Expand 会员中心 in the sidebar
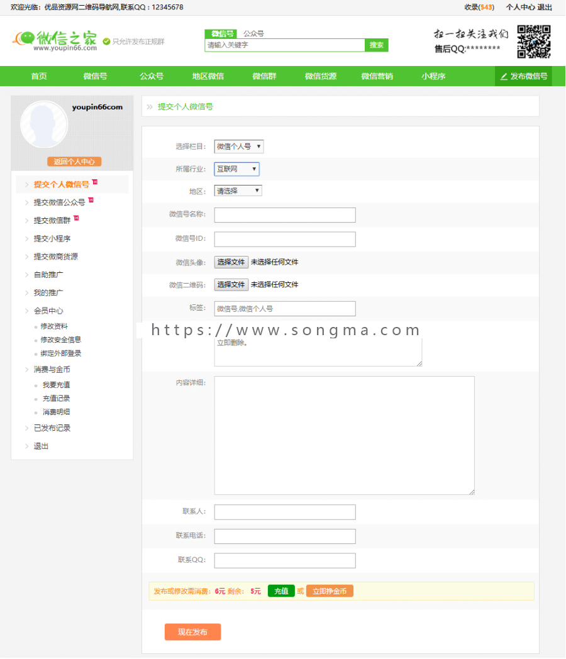The height and width of the screenshot is (659, 566). click(48, 311)
